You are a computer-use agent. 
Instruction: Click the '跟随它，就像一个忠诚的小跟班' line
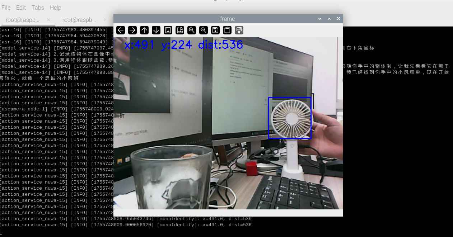pyautogui.click(x=39, y=79)
